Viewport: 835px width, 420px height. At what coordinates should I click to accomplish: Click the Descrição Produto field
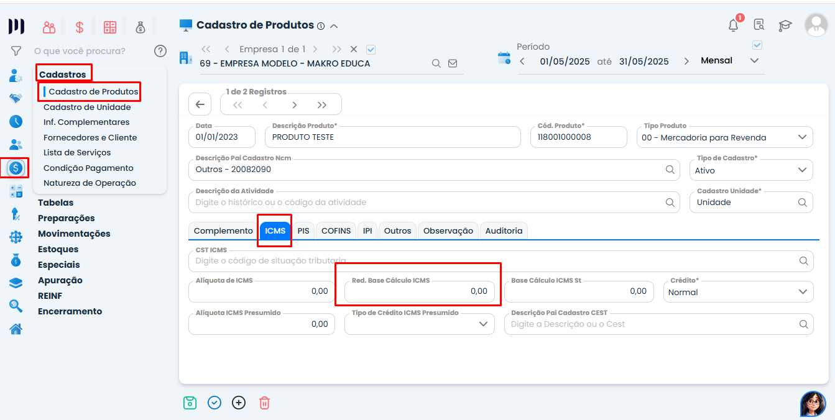392,137
